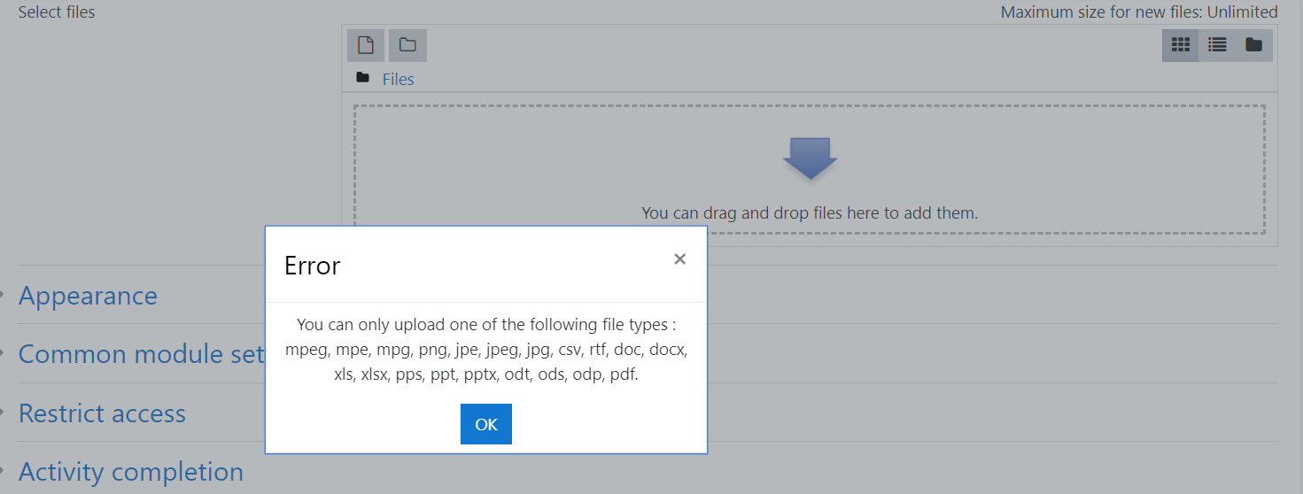
Task: Expand the Common module settings section
Action: [142, 354]
